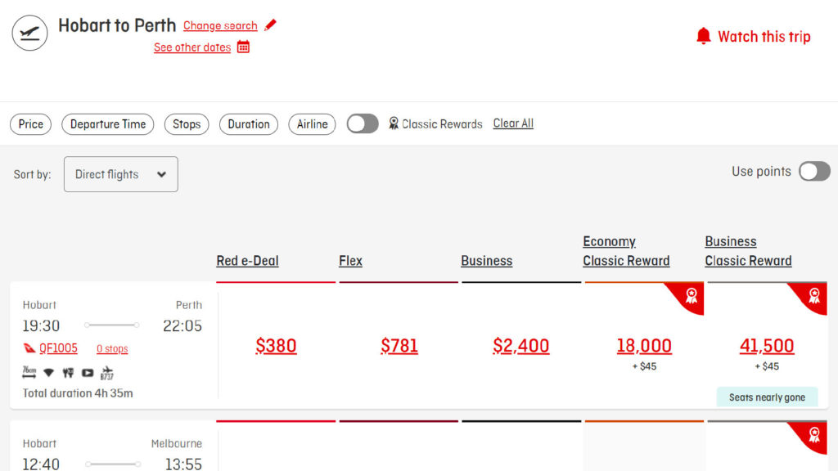Image resolution: width=838 pixels, height=471 pixels.
Task: Choose the $380 Red e-Deal fare
Action: tap(276, 346)
